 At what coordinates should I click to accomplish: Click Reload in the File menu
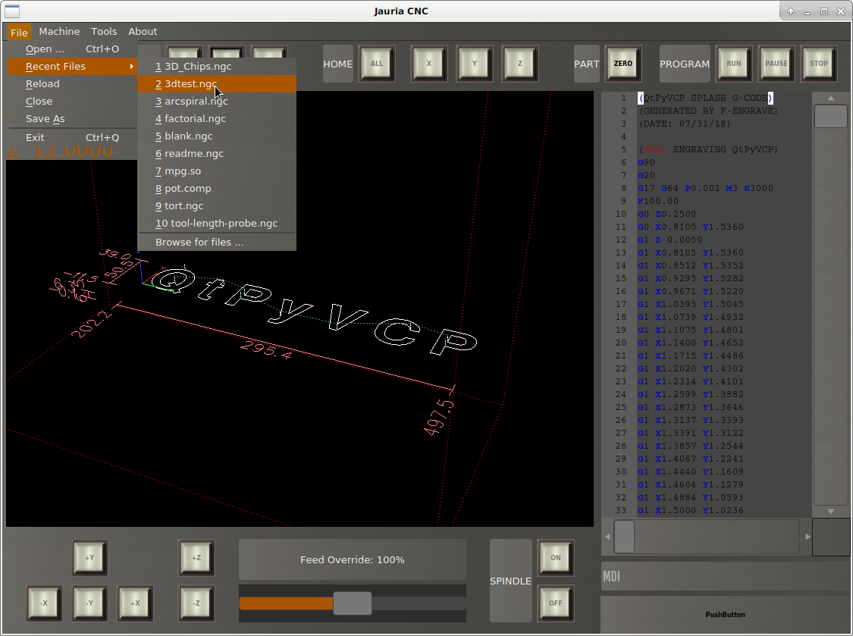click(72, 84)
